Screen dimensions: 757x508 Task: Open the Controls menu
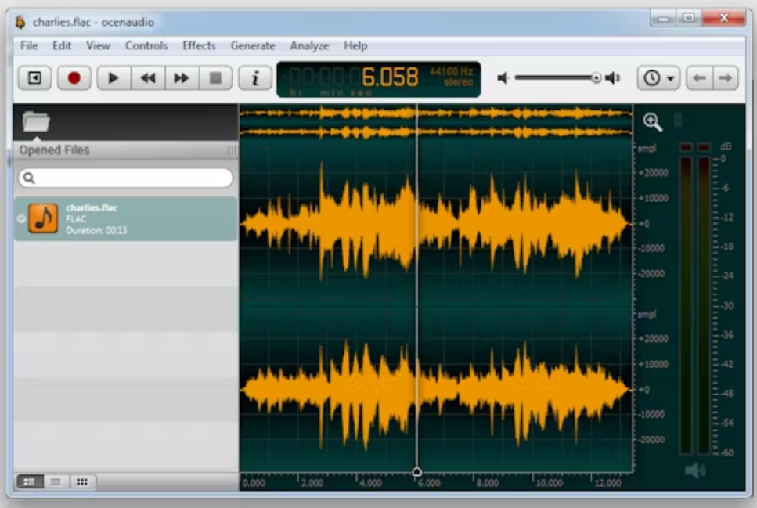pyautogui.click(x=146, y=46)
